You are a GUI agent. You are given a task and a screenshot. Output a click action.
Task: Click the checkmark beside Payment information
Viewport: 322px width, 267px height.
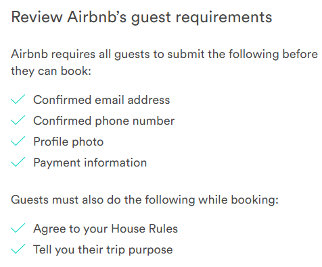click(18, 162)
